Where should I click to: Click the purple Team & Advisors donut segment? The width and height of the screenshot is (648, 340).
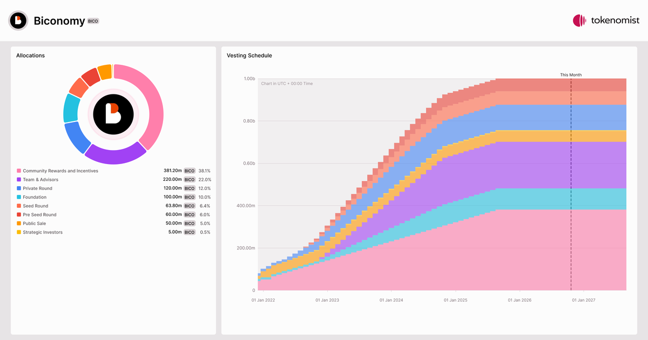115,156
